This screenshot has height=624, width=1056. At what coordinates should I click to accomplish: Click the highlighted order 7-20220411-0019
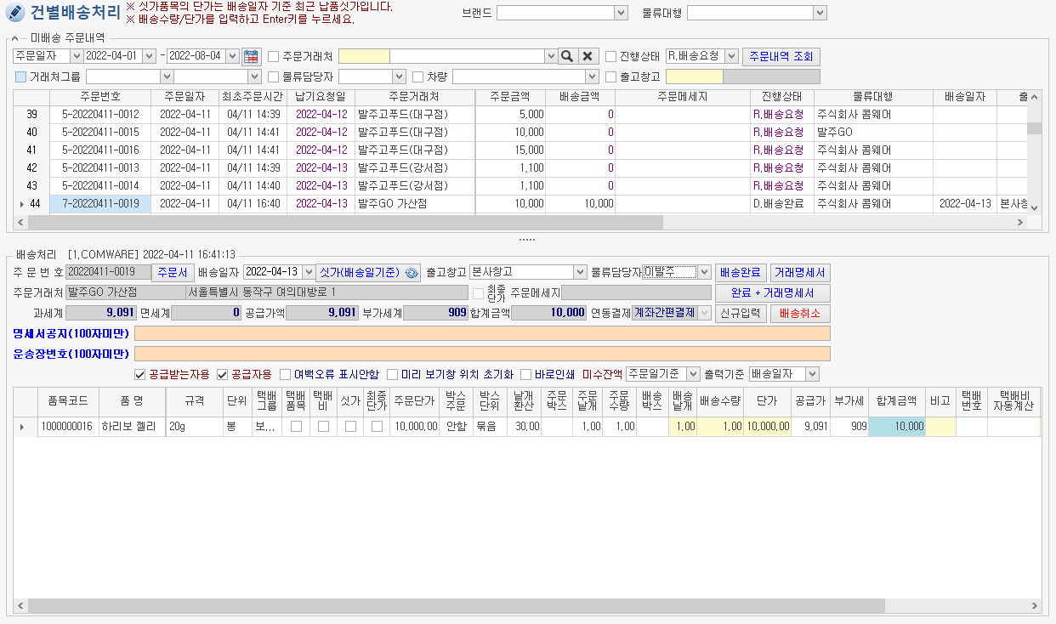pyautogui.click(x=101, y=203)
